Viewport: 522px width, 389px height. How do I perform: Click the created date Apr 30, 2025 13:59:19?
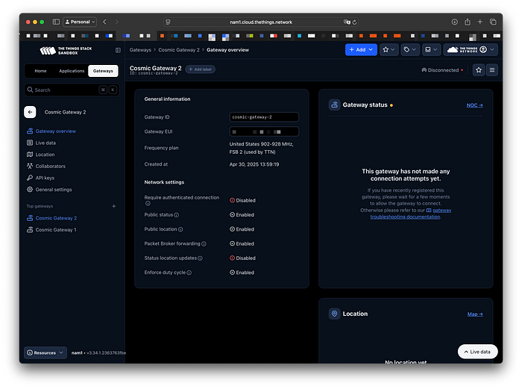254,164
